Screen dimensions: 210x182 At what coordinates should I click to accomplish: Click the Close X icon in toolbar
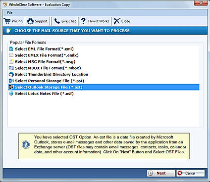pyautogui.click(x=116, y=21)
